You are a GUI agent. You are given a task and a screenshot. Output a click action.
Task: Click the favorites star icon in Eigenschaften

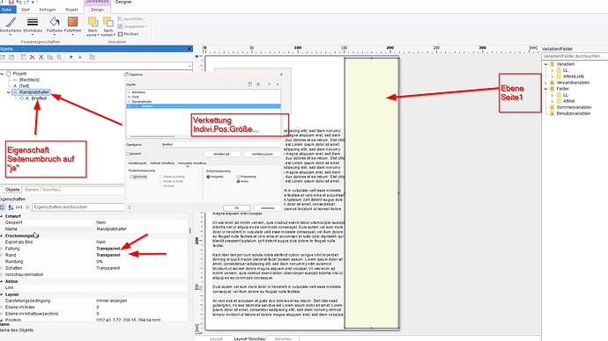click(27, 207)
